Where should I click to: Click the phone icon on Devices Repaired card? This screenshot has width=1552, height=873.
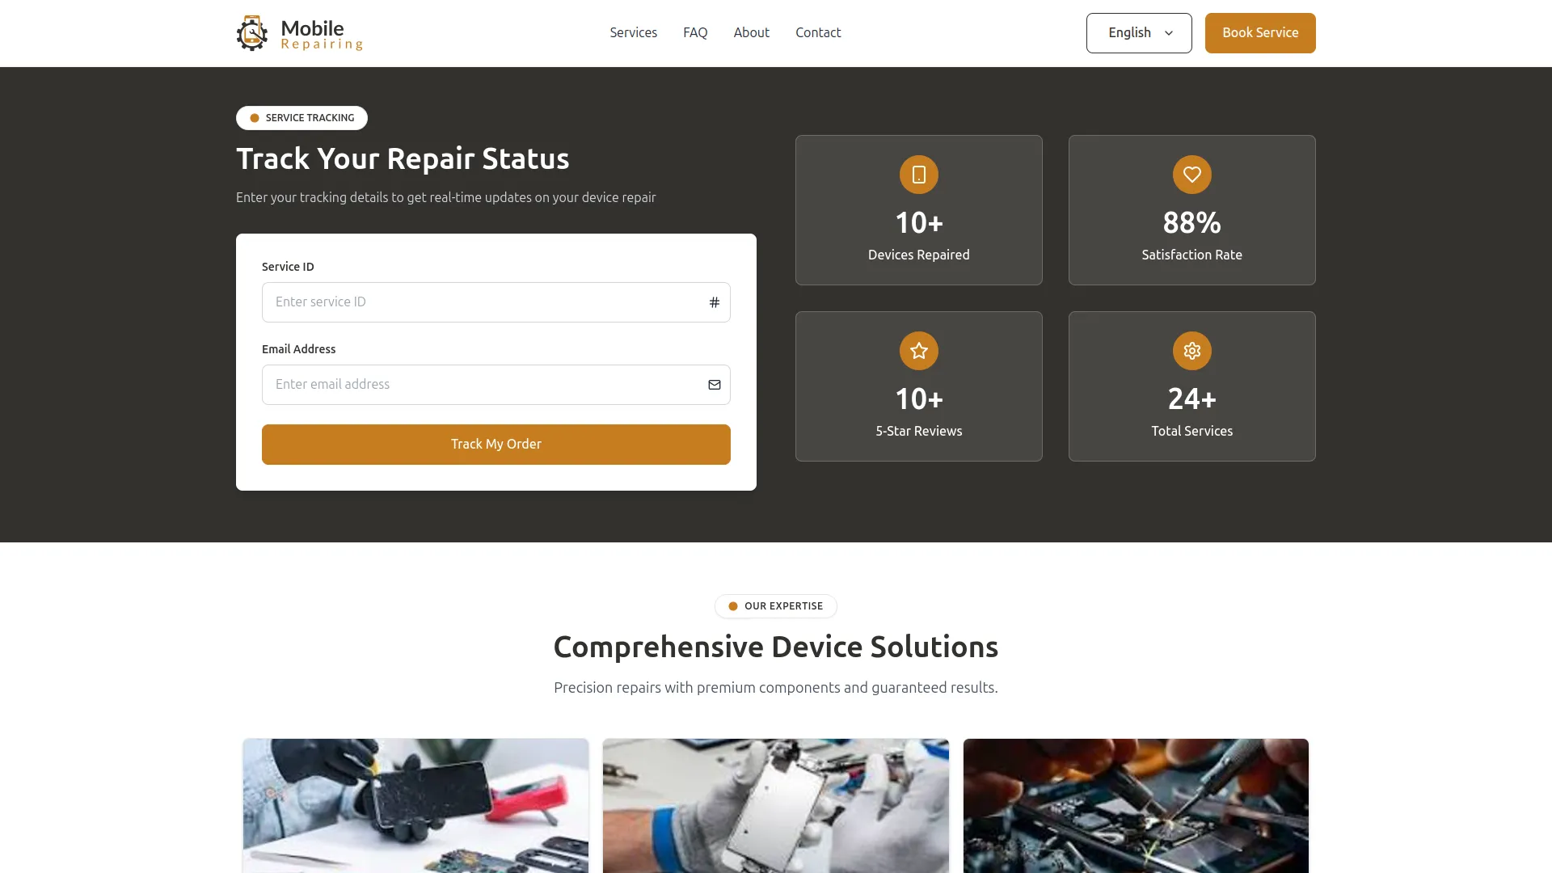pos(918,174)
